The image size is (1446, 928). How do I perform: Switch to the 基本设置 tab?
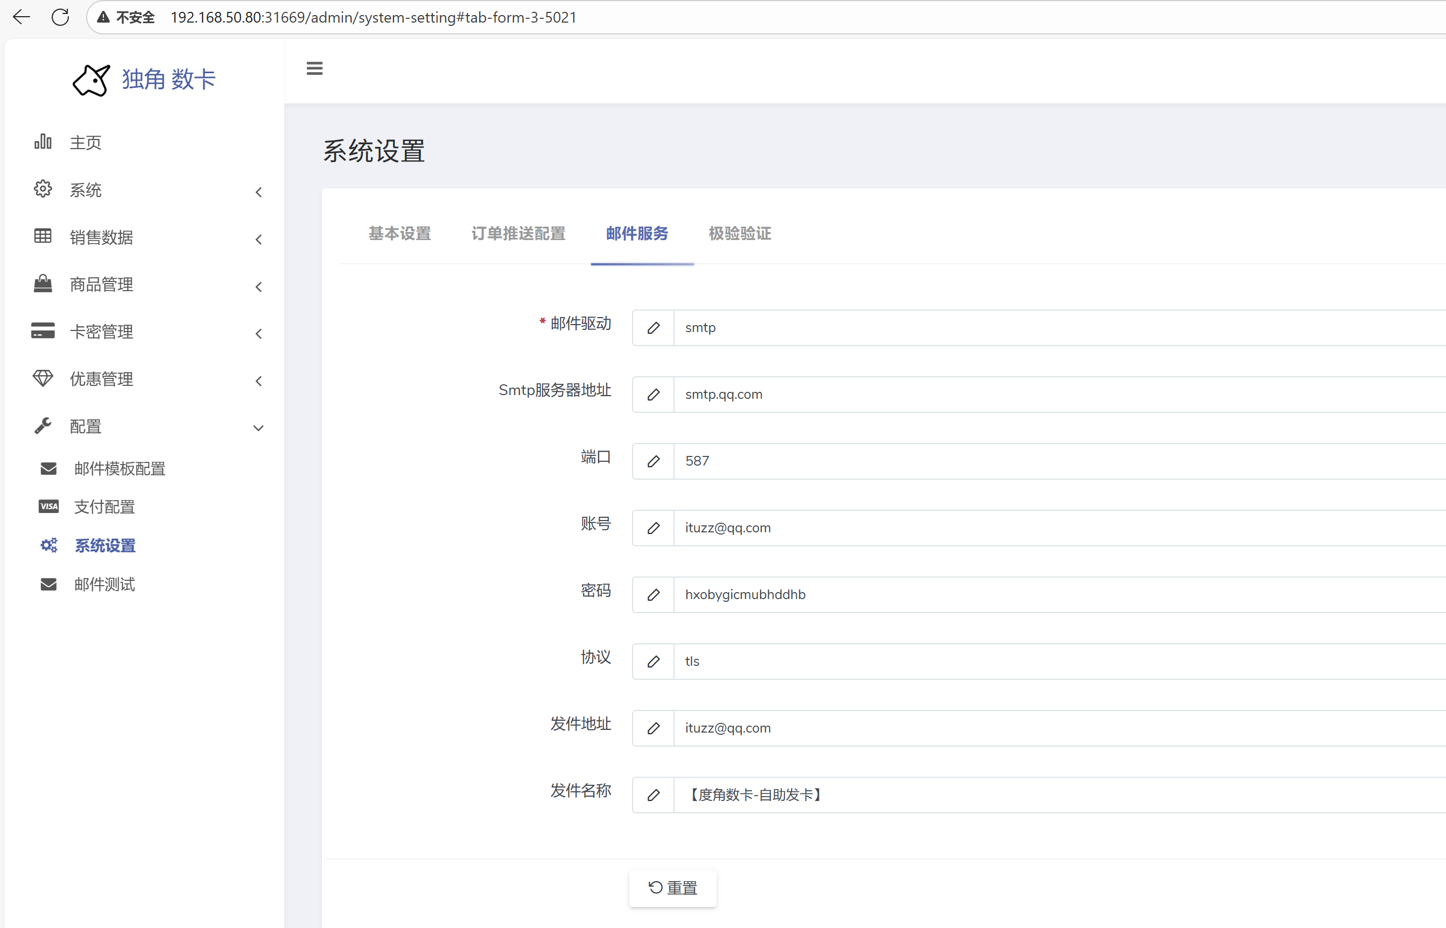coord(399,234)
